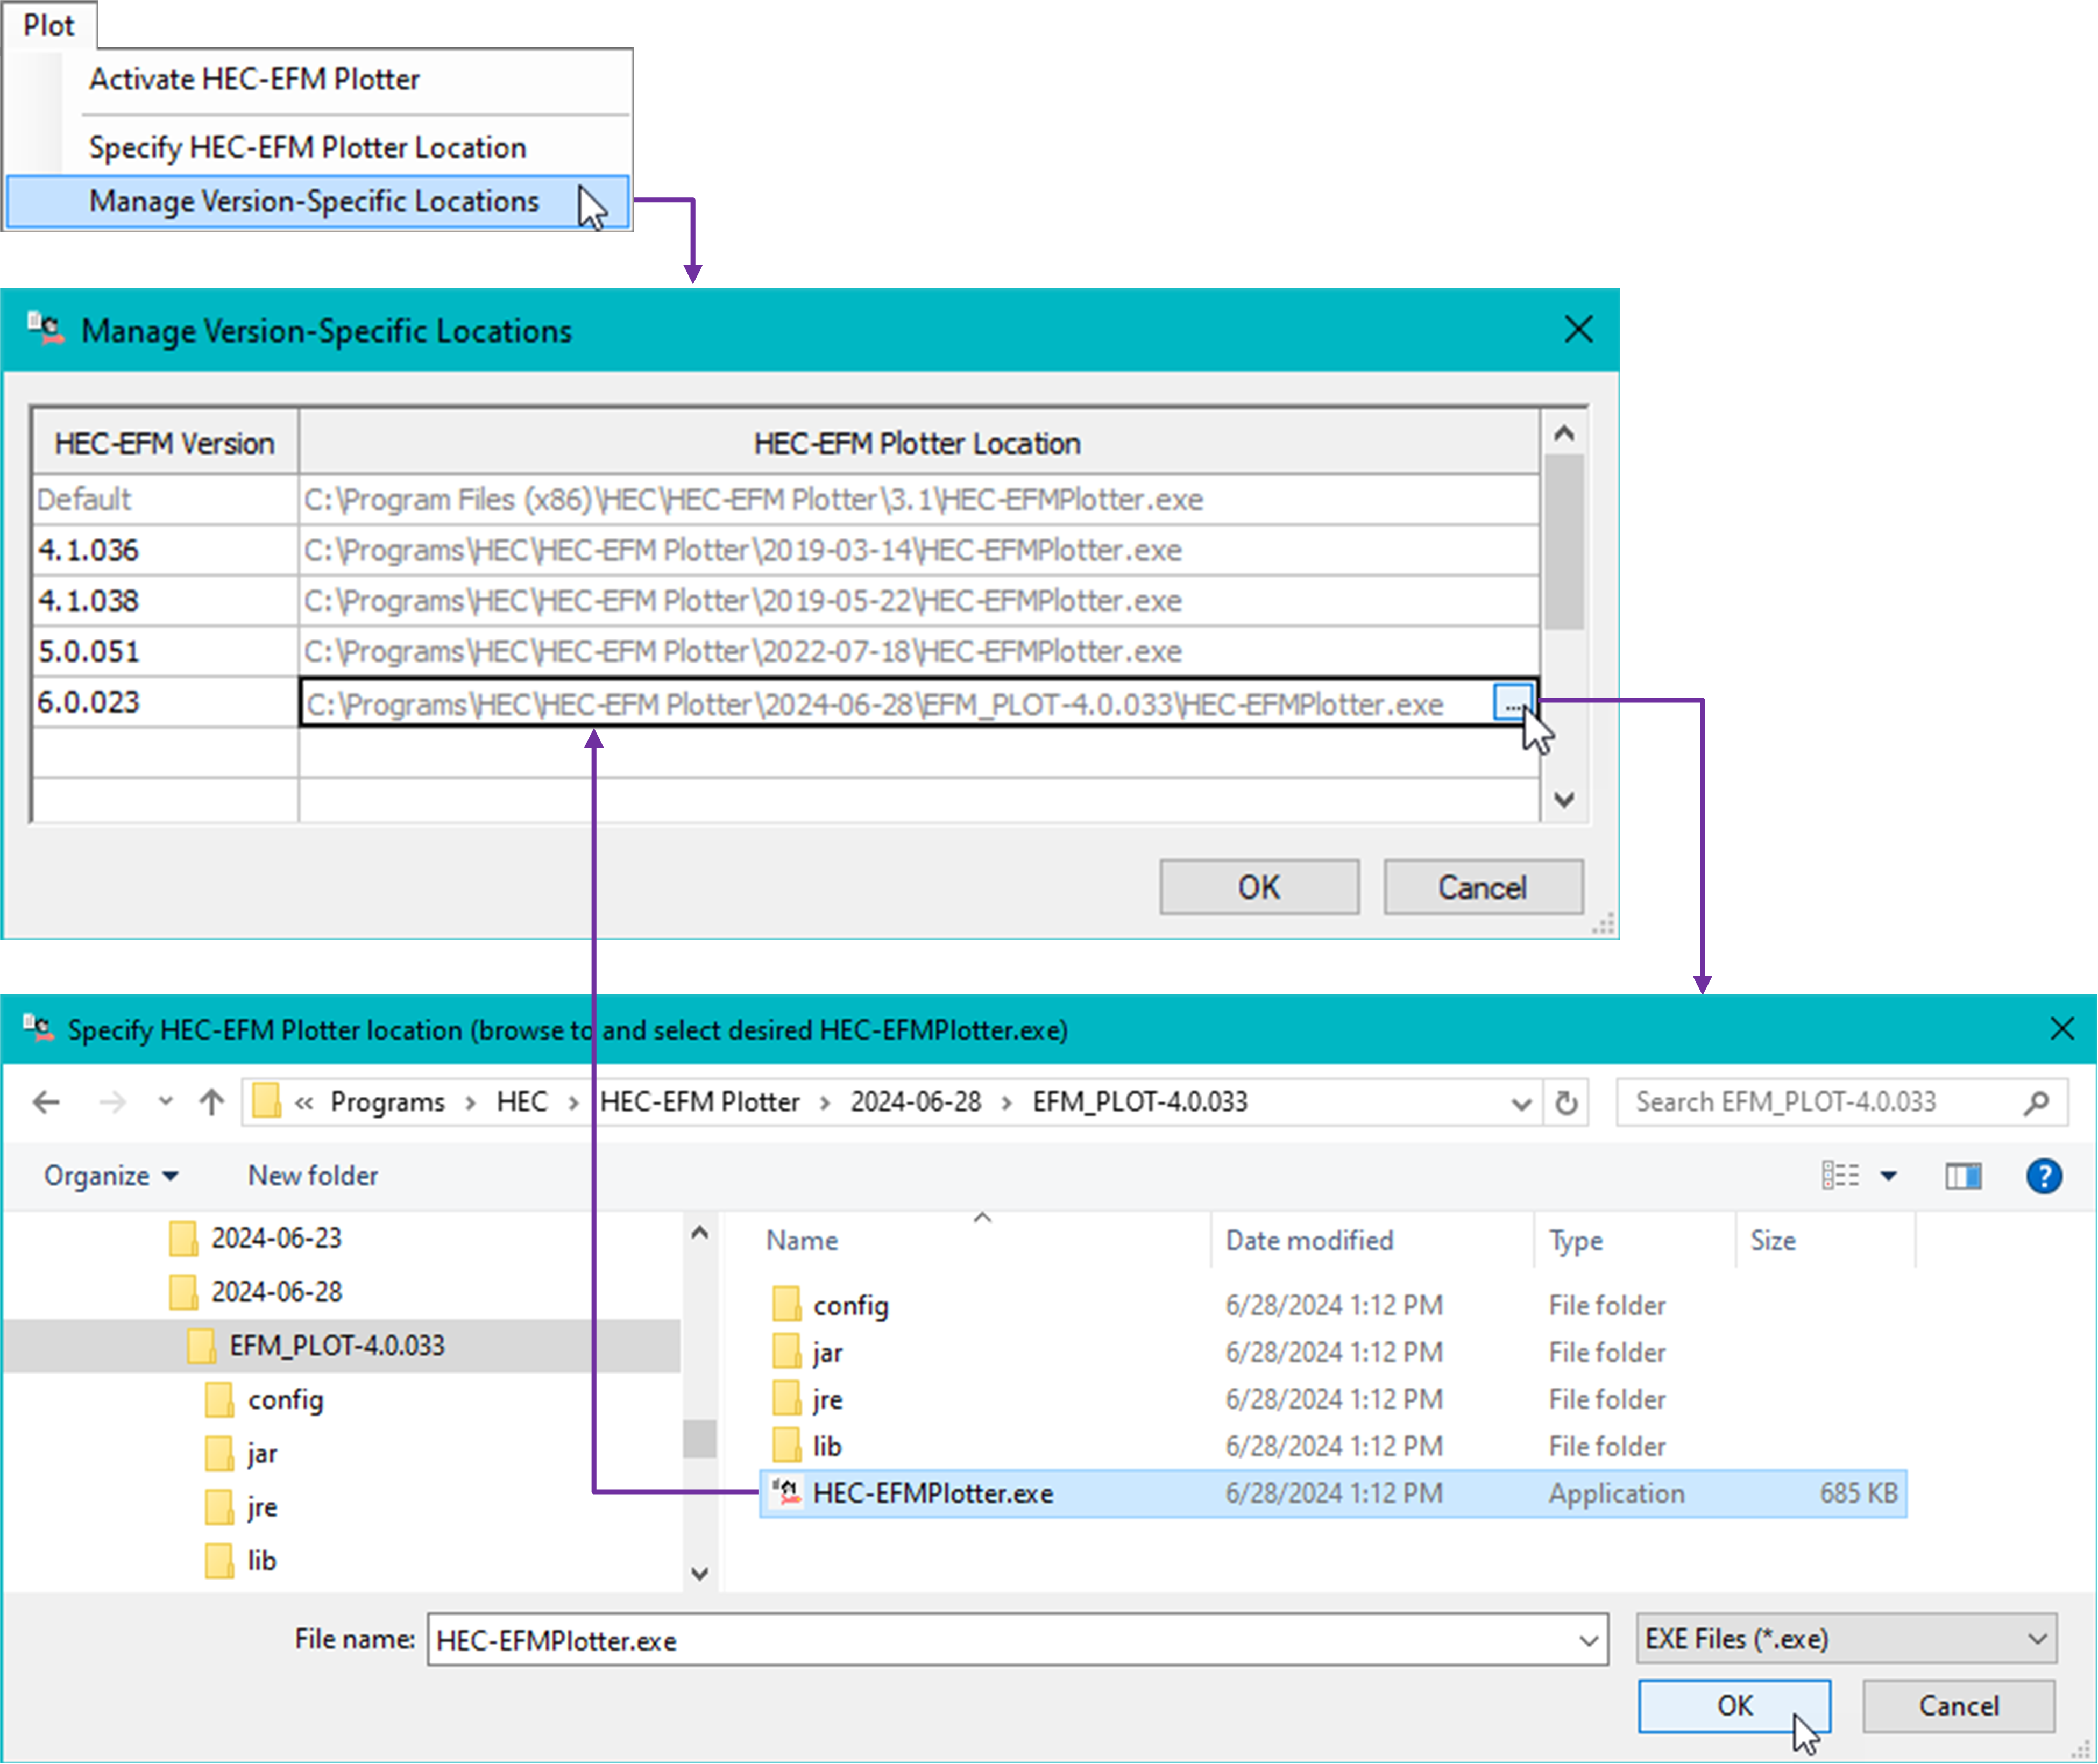2098x1764 pixels.
Task: Click the Up one level arrow
Action: pos(211,1102)
